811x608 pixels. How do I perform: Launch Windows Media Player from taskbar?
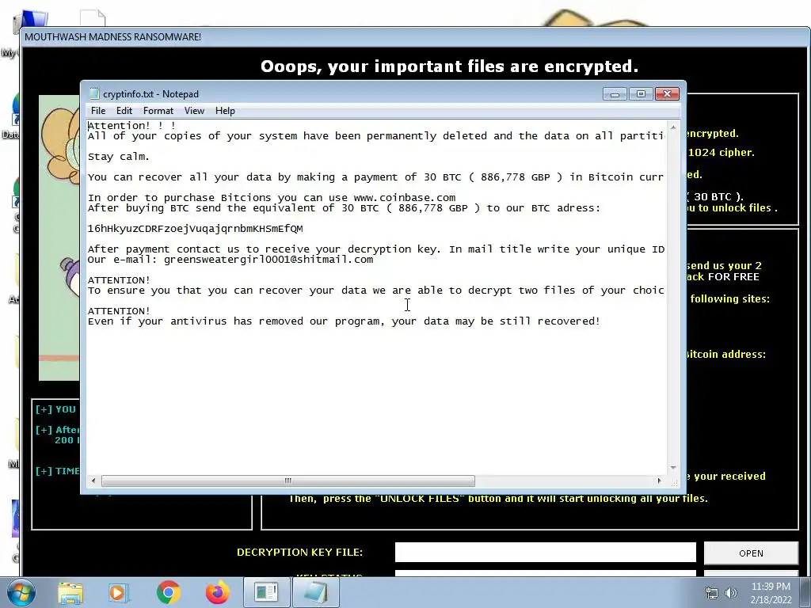pyautogui.click(x=118, y=592)
